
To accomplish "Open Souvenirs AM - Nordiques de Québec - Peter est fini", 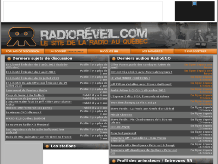I will [x=144, y=152].
